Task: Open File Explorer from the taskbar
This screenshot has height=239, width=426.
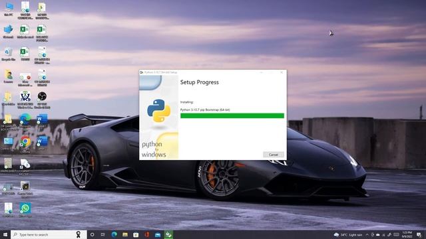Action: (125, 234)
